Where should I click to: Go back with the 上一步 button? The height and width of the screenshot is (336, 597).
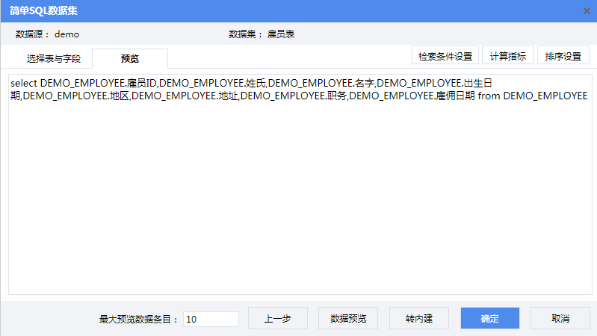click(277, 318)
